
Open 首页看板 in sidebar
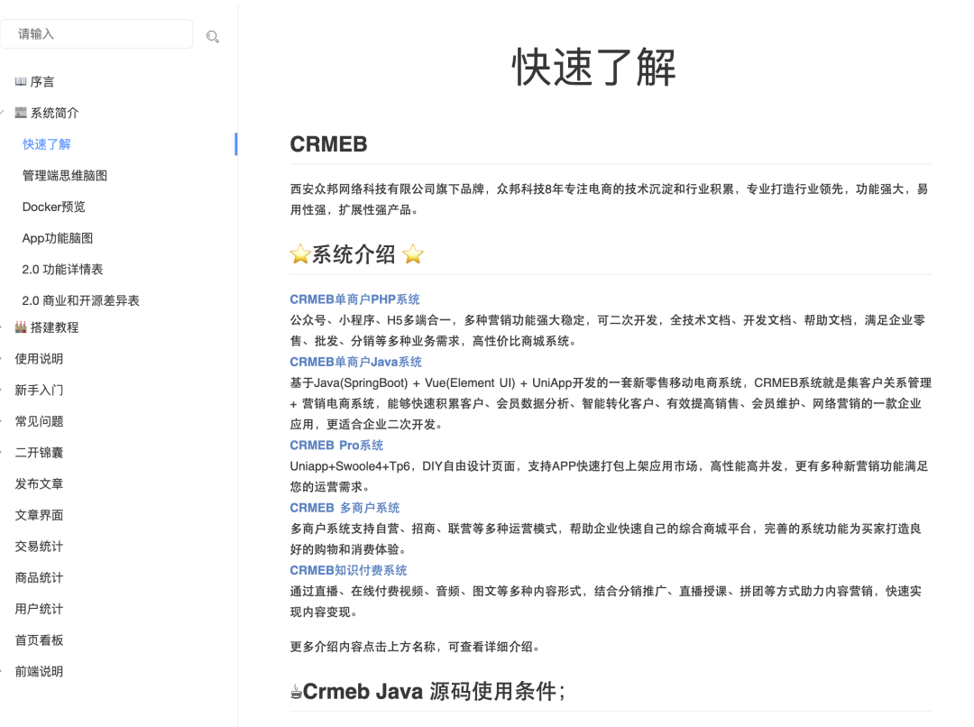click(x=39, y=640)
